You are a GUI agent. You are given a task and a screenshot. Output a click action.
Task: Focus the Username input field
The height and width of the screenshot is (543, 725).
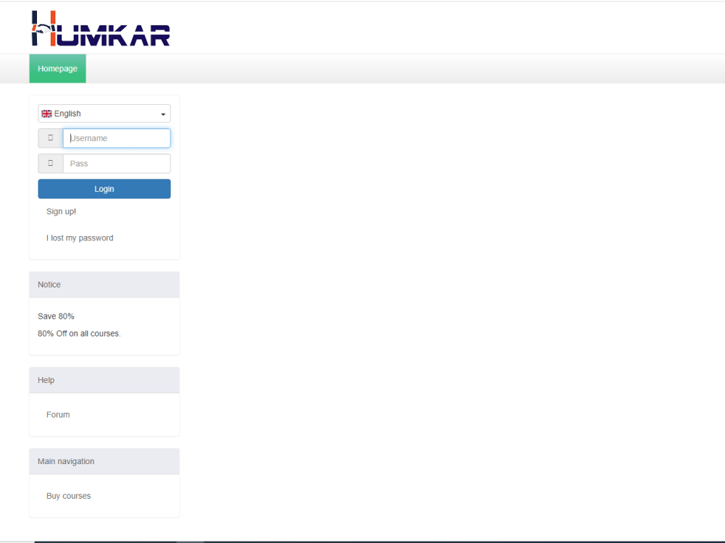click(117, 138)
